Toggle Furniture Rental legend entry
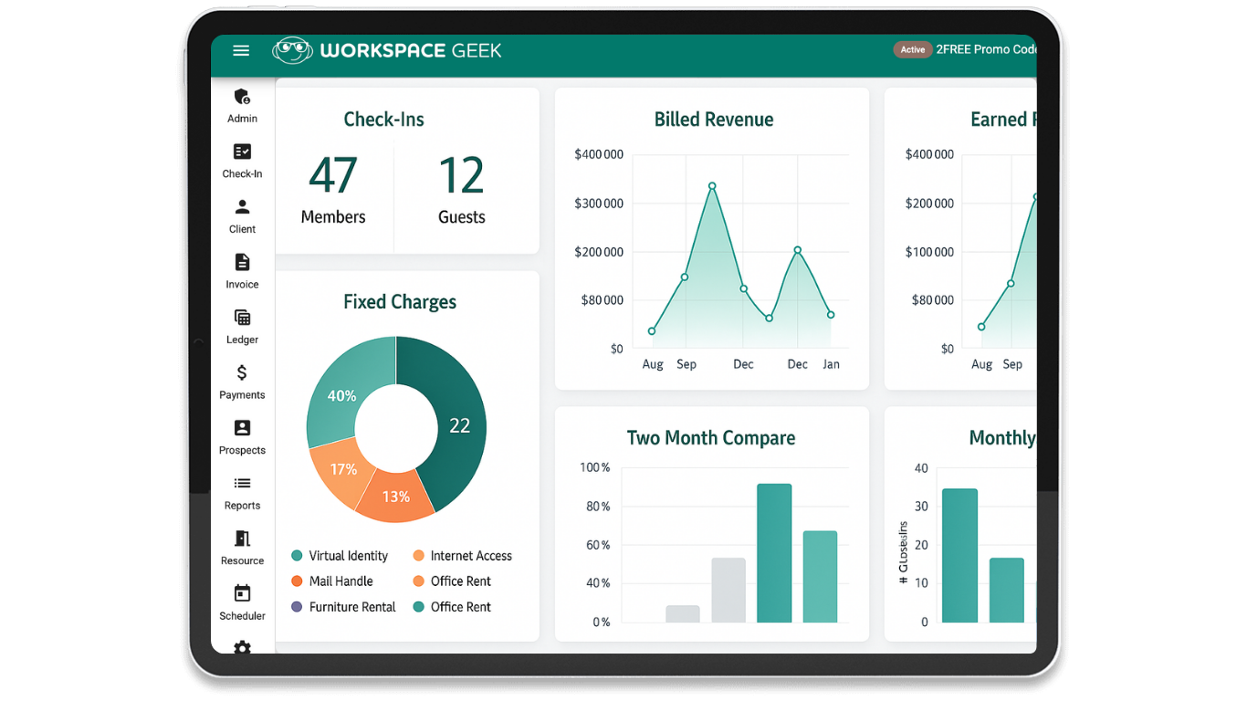 click(x=351, y=607)
